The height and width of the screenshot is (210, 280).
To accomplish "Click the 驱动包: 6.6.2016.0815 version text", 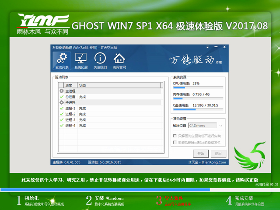I will pos(105,162).
